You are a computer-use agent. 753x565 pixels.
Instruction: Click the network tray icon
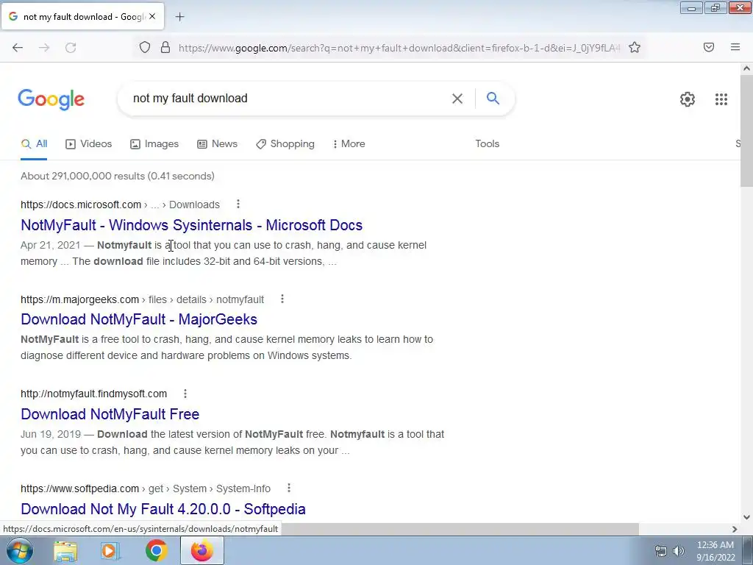coord(661,551)
